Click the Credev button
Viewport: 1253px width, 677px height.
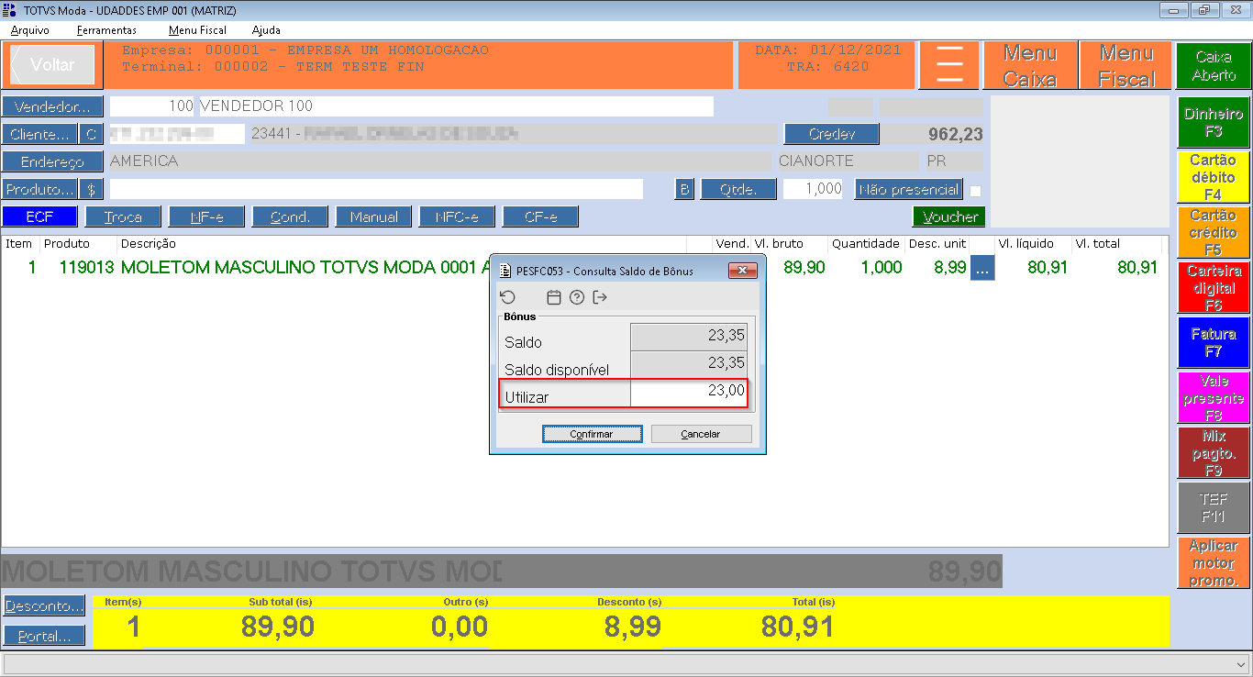coord(831,134)
